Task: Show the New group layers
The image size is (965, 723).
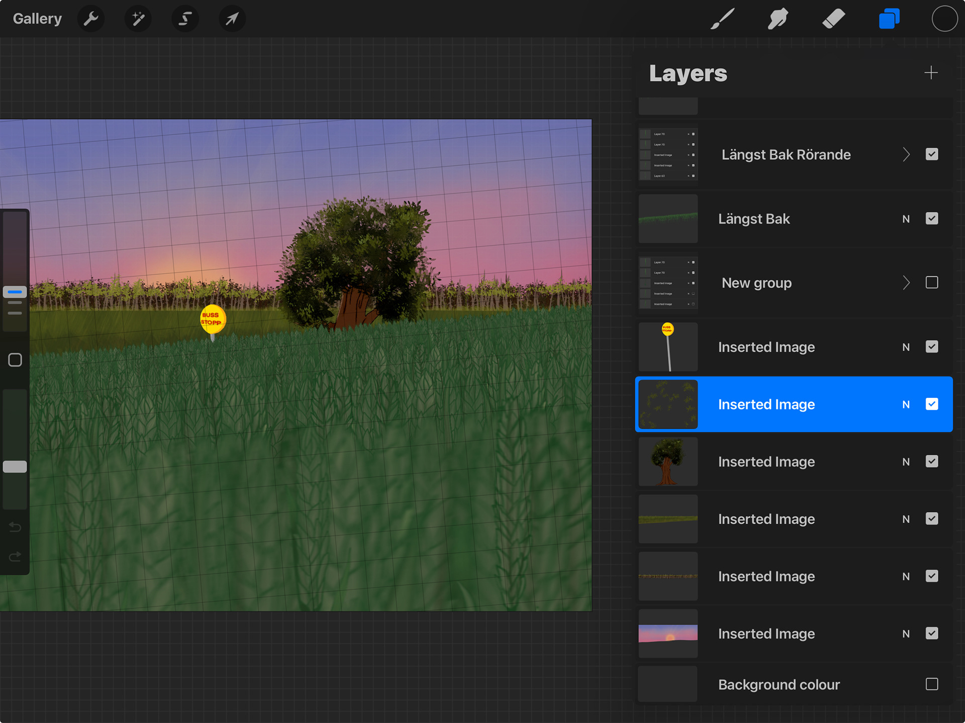Action: point(932,282)
